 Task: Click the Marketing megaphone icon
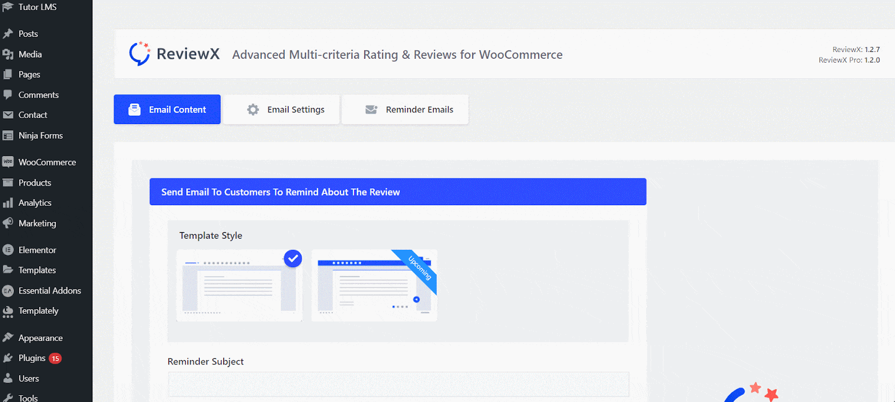point(8,223)
